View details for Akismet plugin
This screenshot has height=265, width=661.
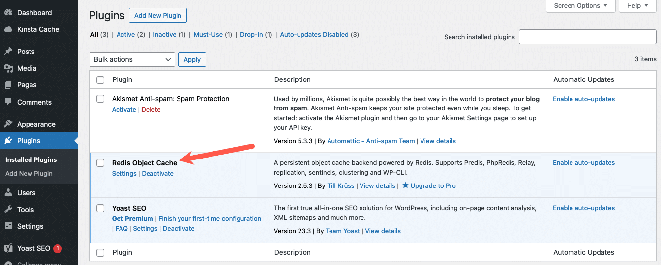point(438,141)
